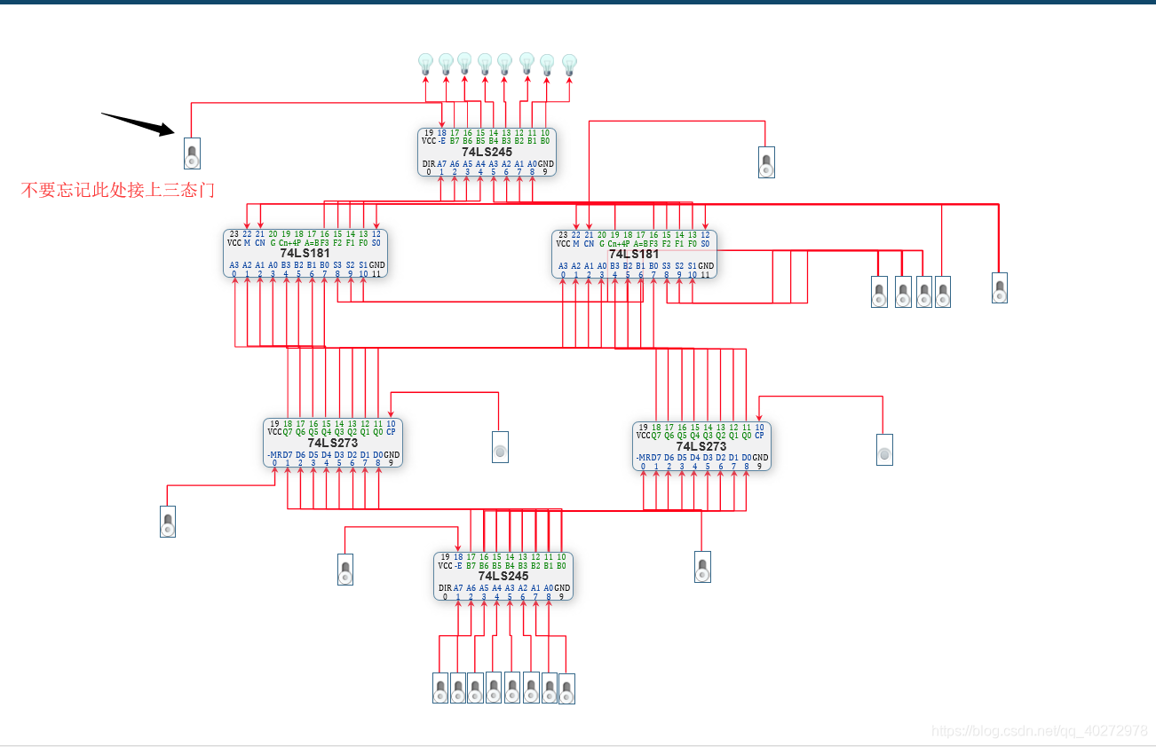Toggle the switch wired to left 74LS273 -MR pin
This screenshot has height=747, width=1156.
click(168, 522)
